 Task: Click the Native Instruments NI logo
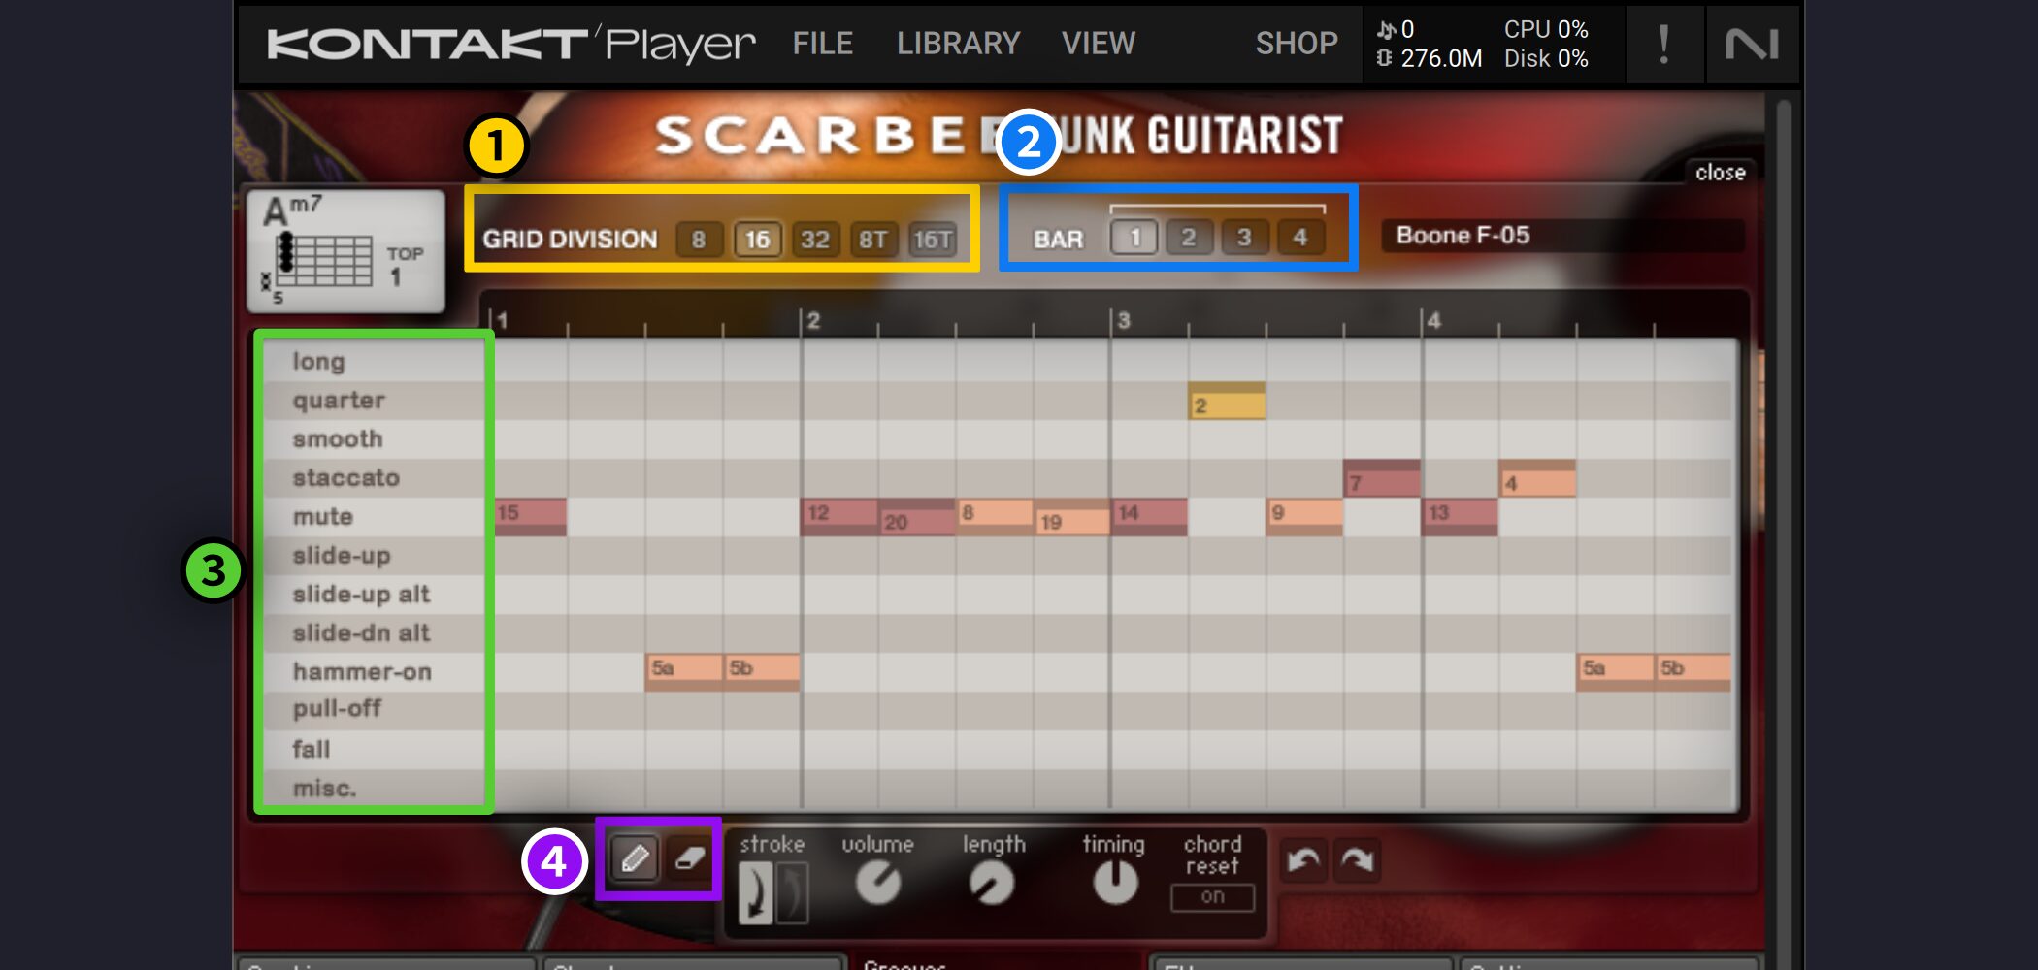[x=1751, y=45]
